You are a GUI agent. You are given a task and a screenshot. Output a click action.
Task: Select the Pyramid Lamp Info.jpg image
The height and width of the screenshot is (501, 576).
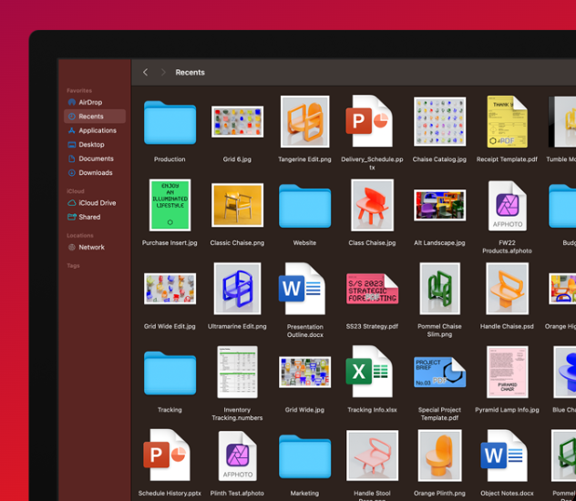click(x=508, y=372)
